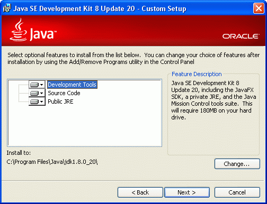
Task: Select the Public JRE tree item
Action: [60, 101]
